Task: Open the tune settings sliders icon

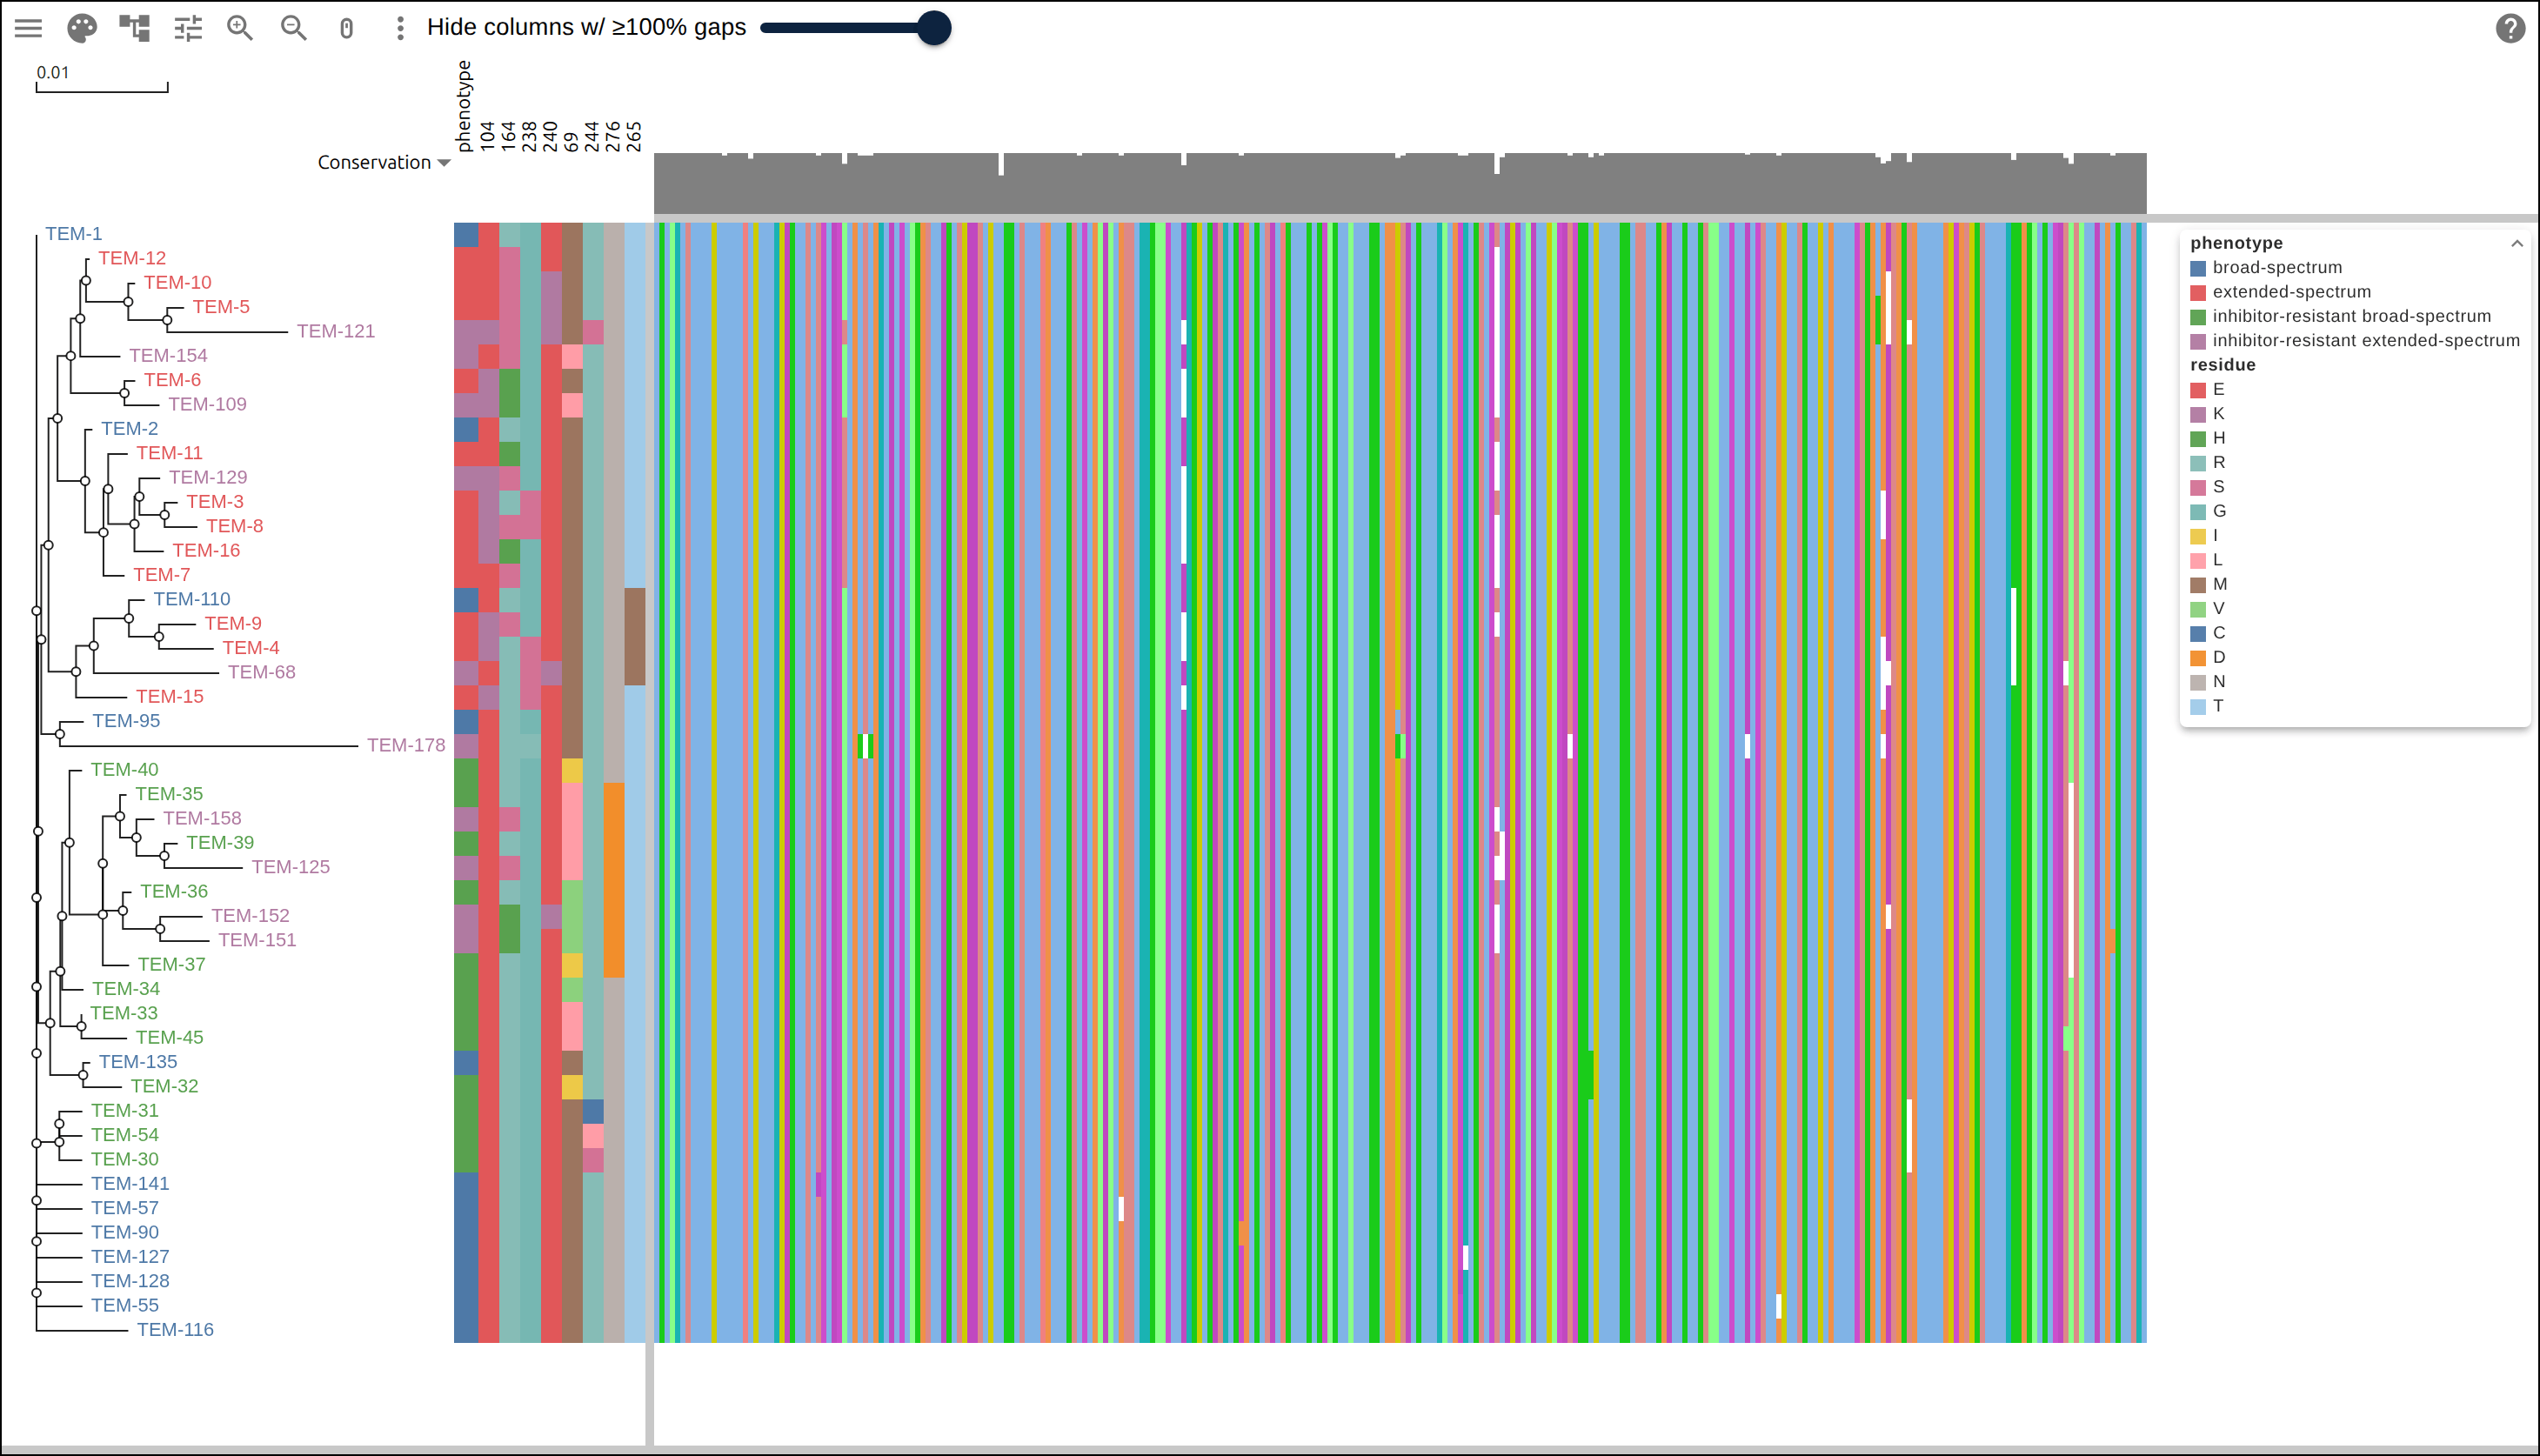Action: 188,28
